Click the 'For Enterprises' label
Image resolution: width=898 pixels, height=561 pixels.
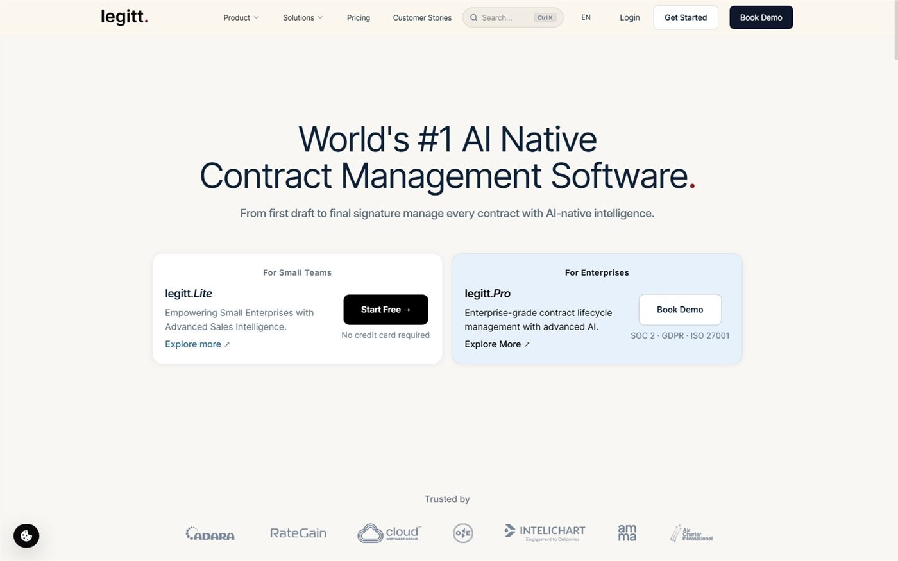tap(597, 272)
